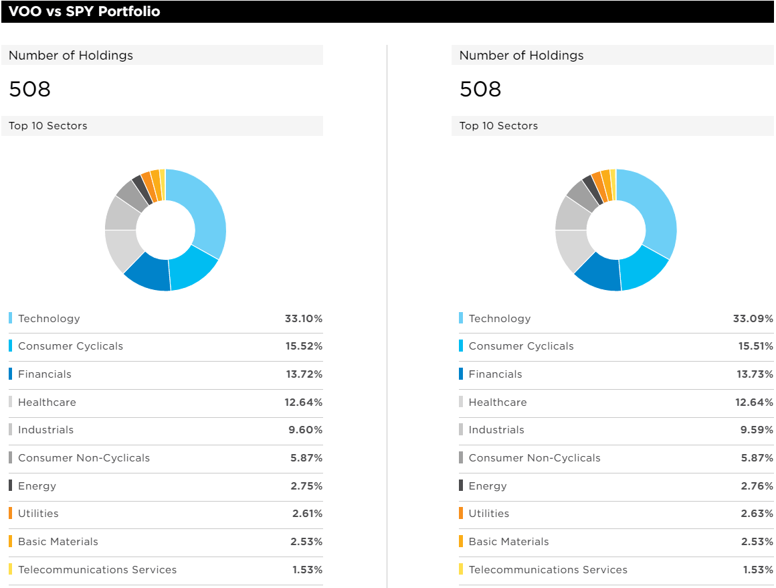
Task: Click the 15.52% Consumer Cyclicals value
Action: point(304,346)
